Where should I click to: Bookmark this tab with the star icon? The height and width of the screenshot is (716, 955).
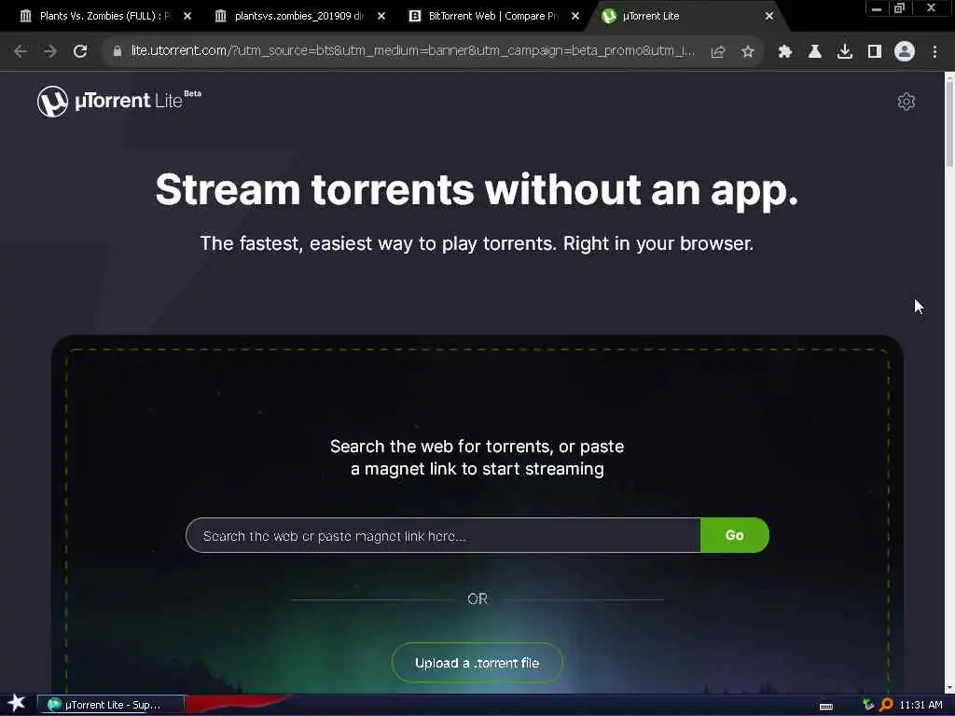pyautogui.click(x=748, y=51)
